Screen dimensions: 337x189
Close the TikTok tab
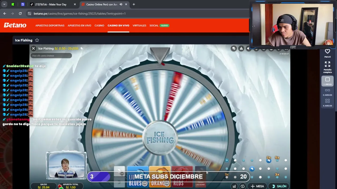click(x=75, y=4)
